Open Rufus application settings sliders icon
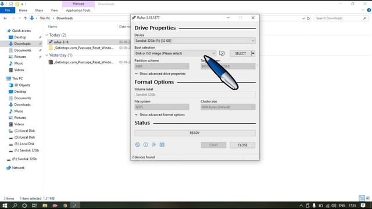372x209 pixels. pyautogui.click(x=153, y=145)
